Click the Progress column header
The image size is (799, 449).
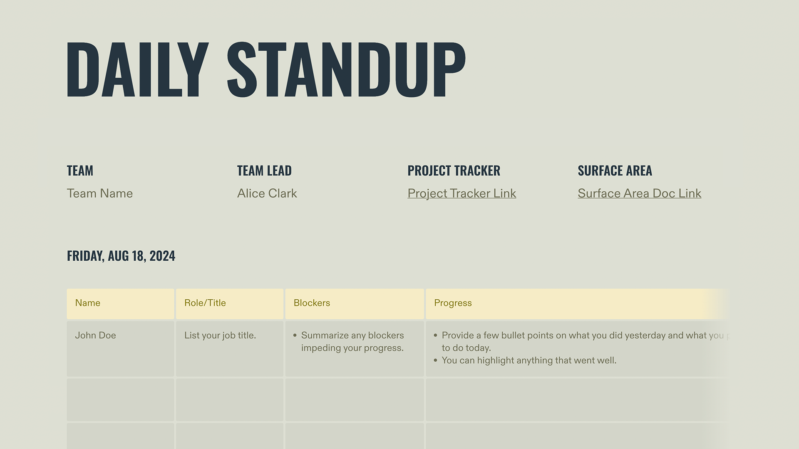452,302
